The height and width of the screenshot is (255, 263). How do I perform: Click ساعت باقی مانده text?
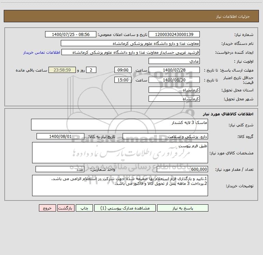click(x=31, y=70)
